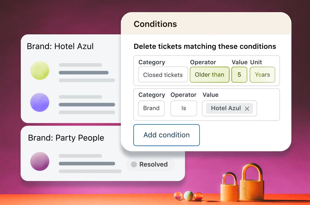The height and width of the screenshot is (205, 310).
Task: Open the Years unit dropdown
Action: point(262,75)
